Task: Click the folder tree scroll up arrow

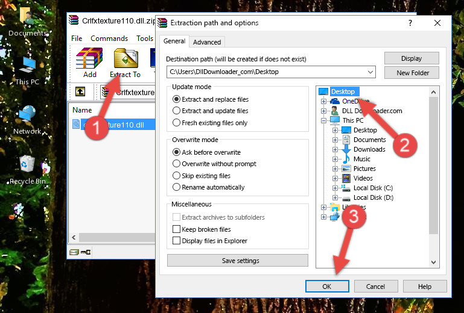Action: (x=433, y=92)
